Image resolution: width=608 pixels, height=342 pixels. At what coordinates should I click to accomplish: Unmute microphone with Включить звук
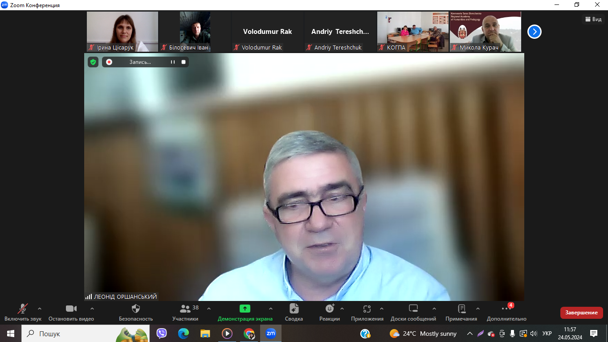(23, 309)
